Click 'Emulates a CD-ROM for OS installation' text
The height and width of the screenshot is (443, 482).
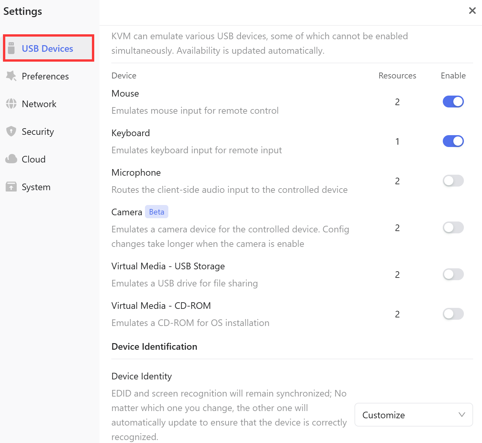pos(190,323)
